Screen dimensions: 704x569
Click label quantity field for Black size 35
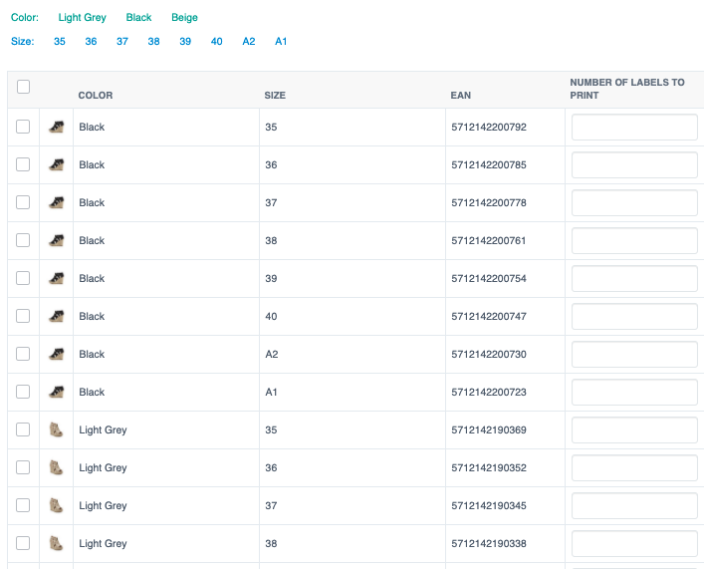[634, 128]
